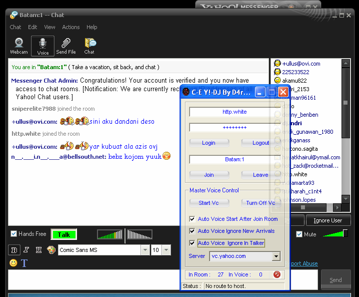Open the font size 10 dropdown
Viewport: 359px width, 297px height.
pyautogui.click(x=166, y=250)
